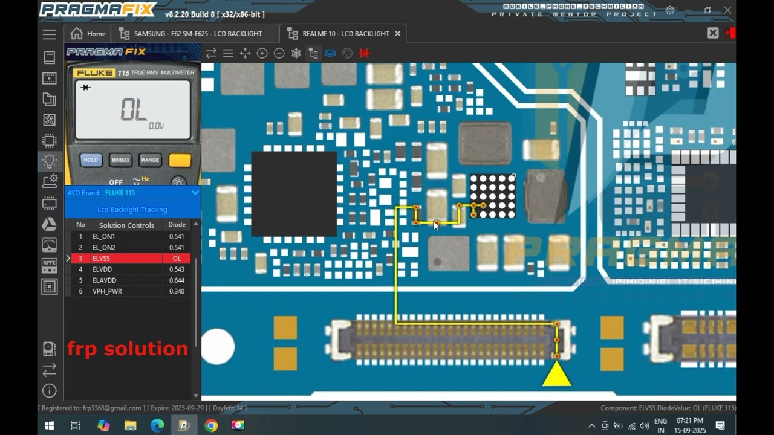The width and height of the screenshot is (774, 435).
Task: Click the sidebar swap arrows icon near the bottom
Action: pos(50,369)
